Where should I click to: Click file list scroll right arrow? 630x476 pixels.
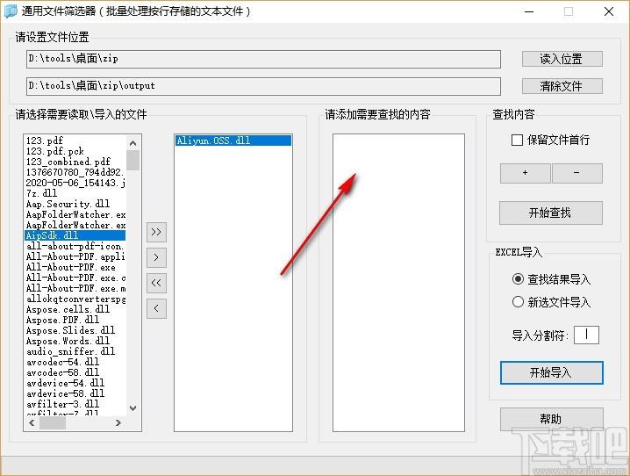[118, 422]
